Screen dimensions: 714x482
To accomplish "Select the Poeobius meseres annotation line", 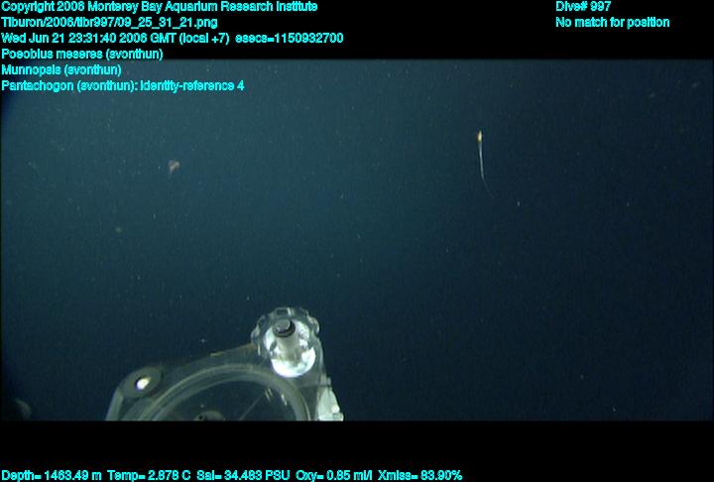I will tap(82, 55).
